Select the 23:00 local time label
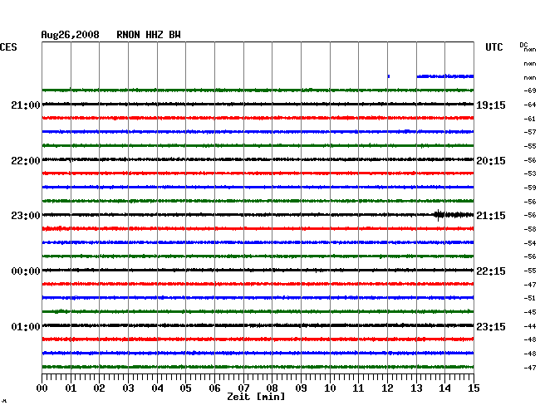Screen dimensions: 540x410 26,216
